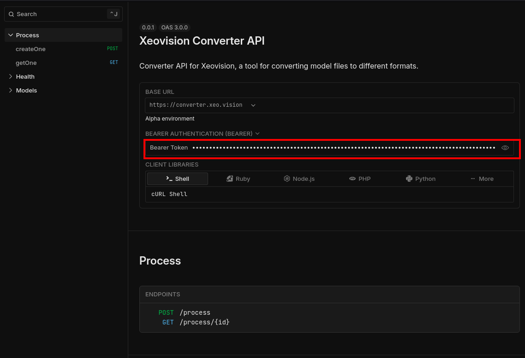525x358 pixels.
Task: Click the 0.0.1 version badge
Action: pyautogui.click(x=148, y=28)
